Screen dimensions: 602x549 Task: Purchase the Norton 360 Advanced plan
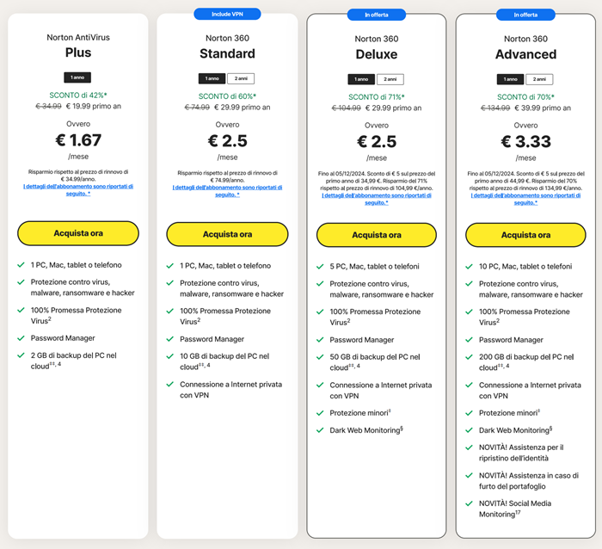tap(525, 235)
